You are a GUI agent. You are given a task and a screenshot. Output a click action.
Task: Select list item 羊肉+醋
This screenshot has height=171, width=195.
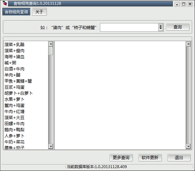12,75
